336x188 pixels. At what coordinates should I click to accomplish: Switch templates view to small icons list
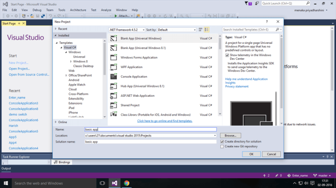tap(207, 30)
